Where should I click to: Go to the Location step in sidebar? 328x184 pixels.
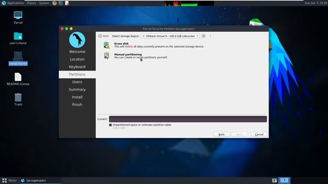(77, 59)
